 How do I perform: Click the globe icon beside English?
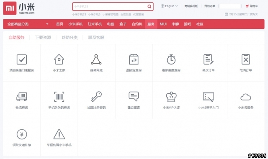pyautogui.click(x=162, y=6)
